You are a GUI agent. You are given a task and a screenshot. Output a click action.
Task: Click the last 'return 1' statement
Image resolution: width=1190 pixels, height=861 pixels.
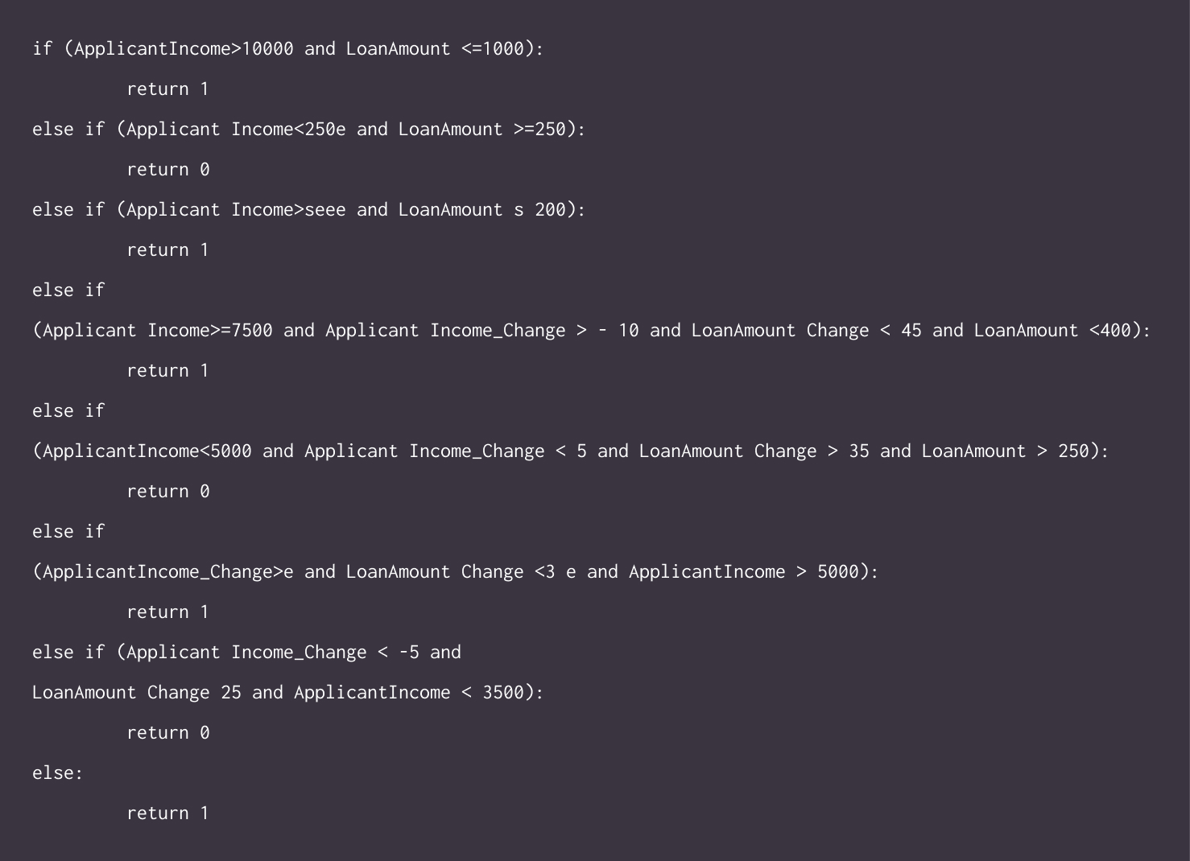click(x=167, y=814)
